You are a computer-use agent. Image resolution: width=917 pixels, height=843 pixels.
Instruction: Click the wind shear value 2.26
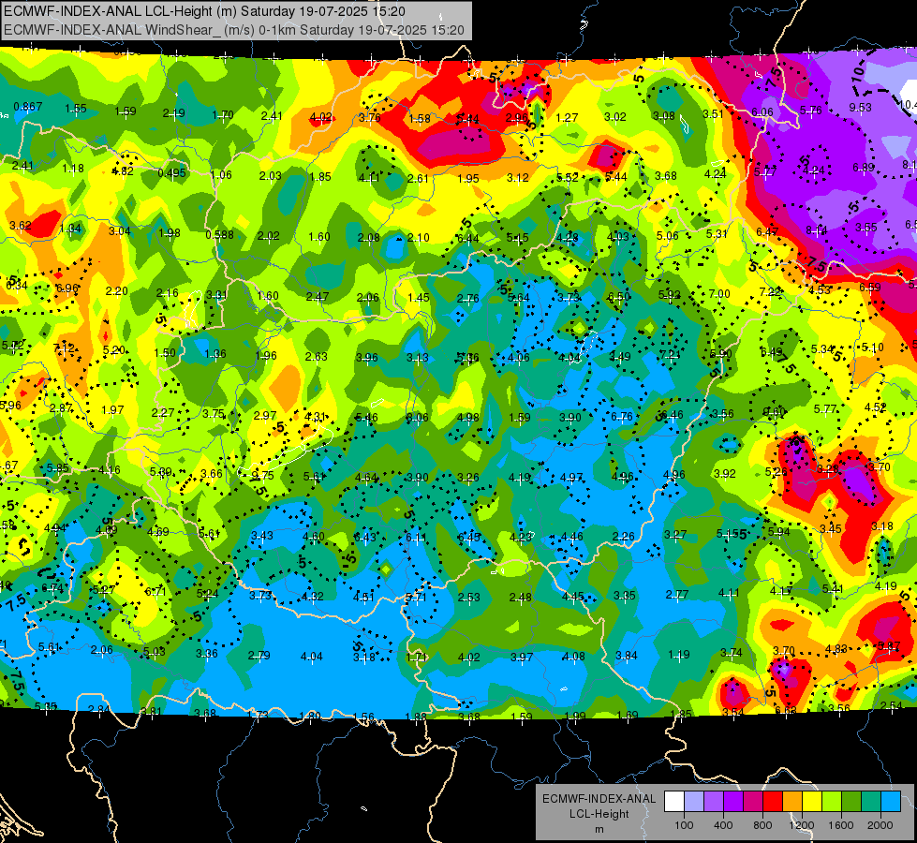624,537
